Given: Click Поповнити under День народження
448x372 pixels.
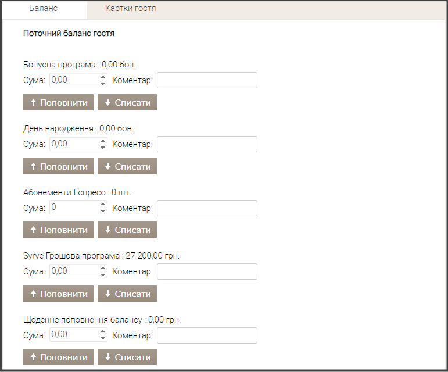Looking at the screenshot, I should pyautogui.click(x=58, y=166).
